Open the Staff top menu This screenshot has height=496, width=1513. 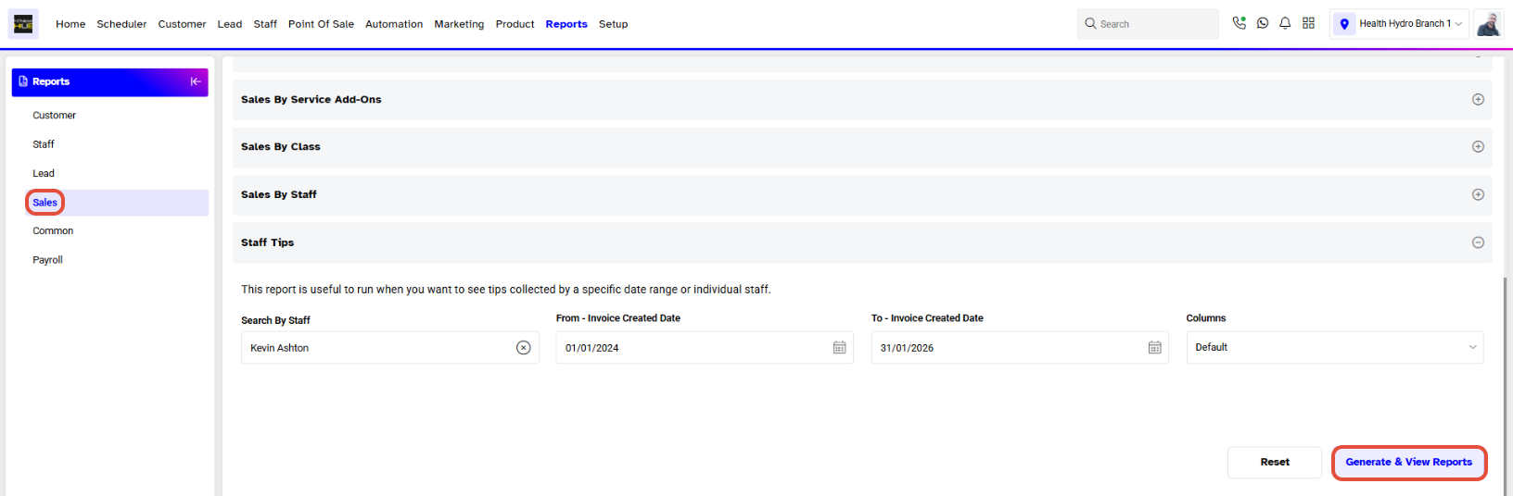pos(265,24)
